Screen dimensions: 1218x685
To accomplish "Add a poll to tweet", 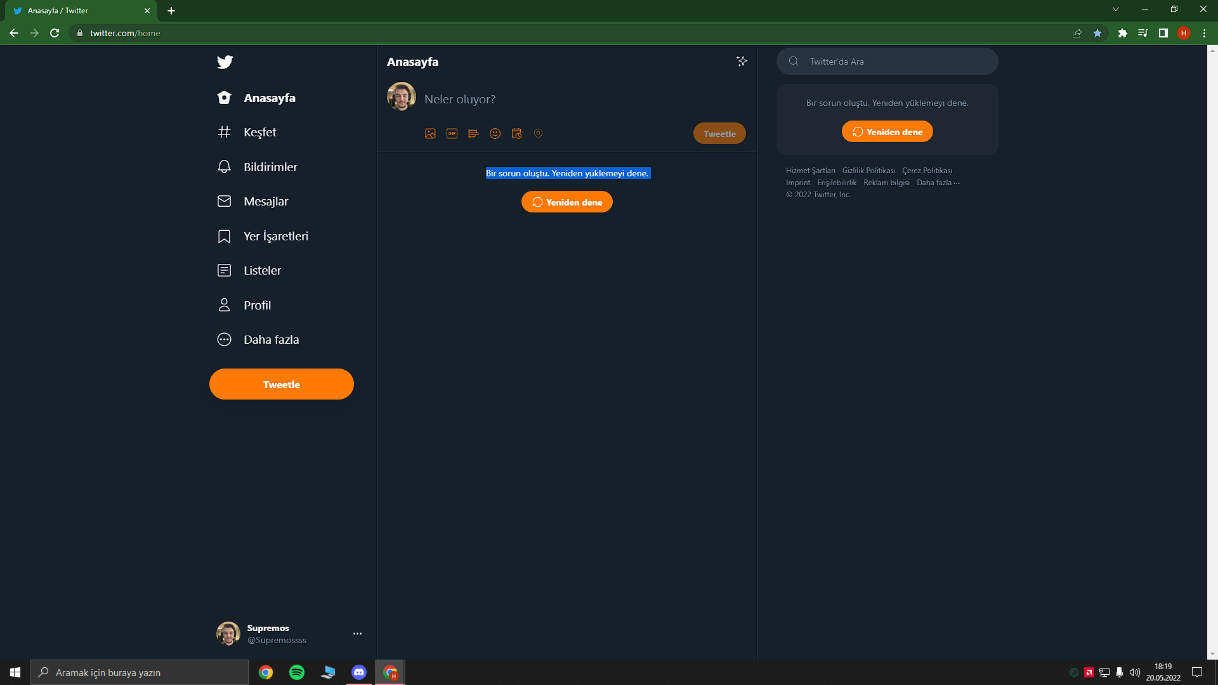I will click(473, 133).
